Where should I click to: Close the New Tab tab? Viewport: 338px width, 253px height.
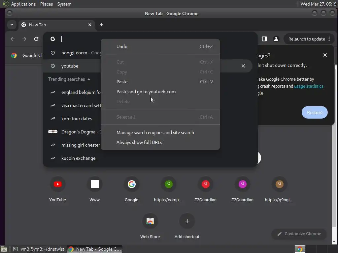(x=90, y=25)
